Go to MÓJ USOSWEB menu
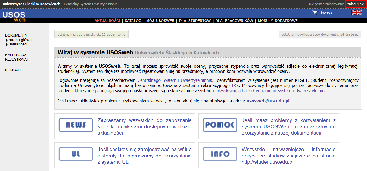Viewport: 367px width, 171px height. pyautogui.click(x=160, y=21)
